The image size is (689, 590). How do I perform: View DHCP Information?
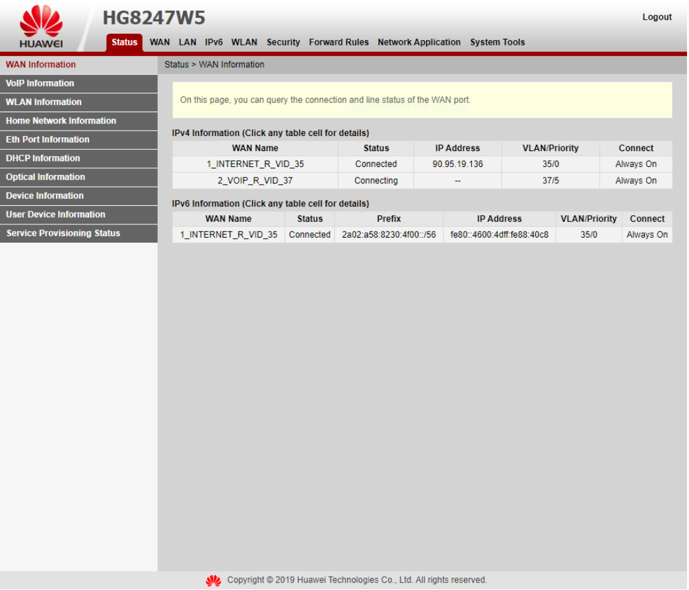[79, 158]
